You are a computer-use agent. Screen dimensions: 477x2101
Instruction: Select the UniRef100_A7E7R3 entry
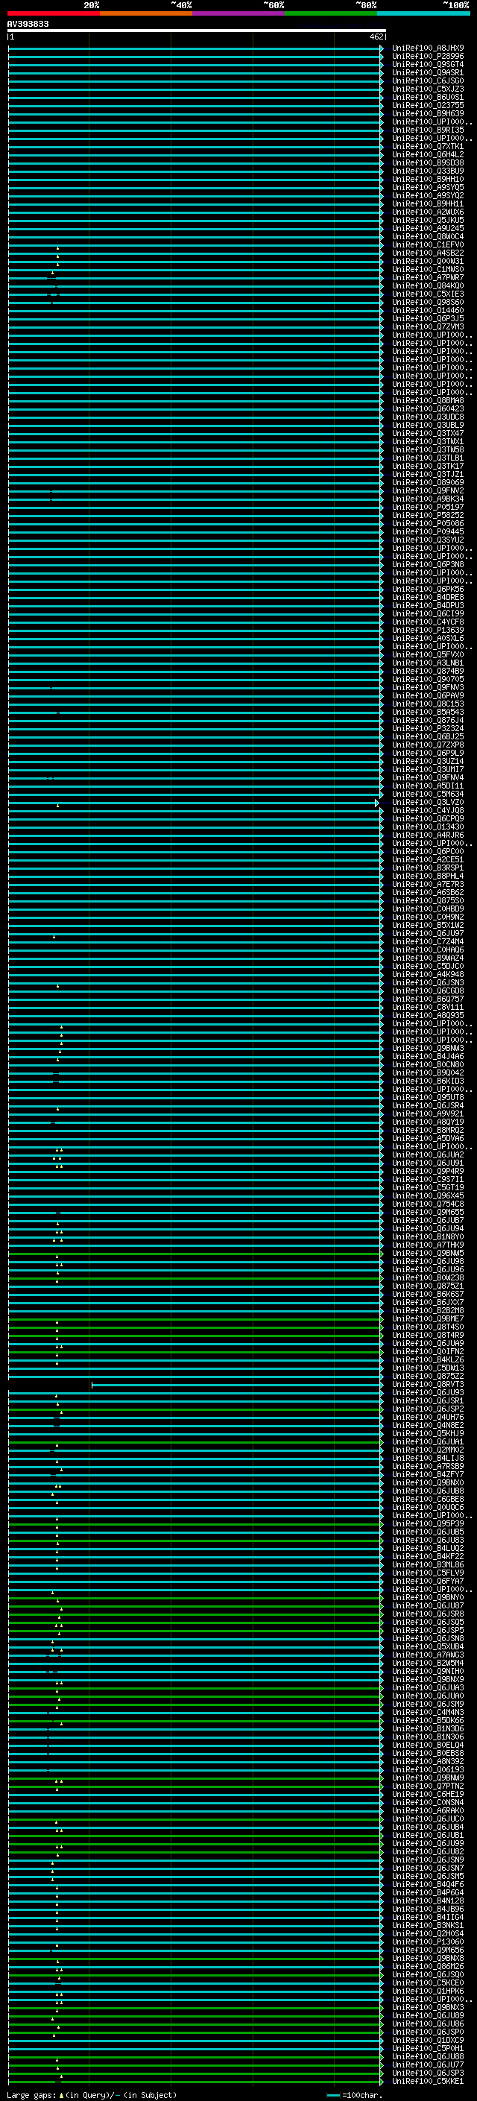(x=428, y=884)
